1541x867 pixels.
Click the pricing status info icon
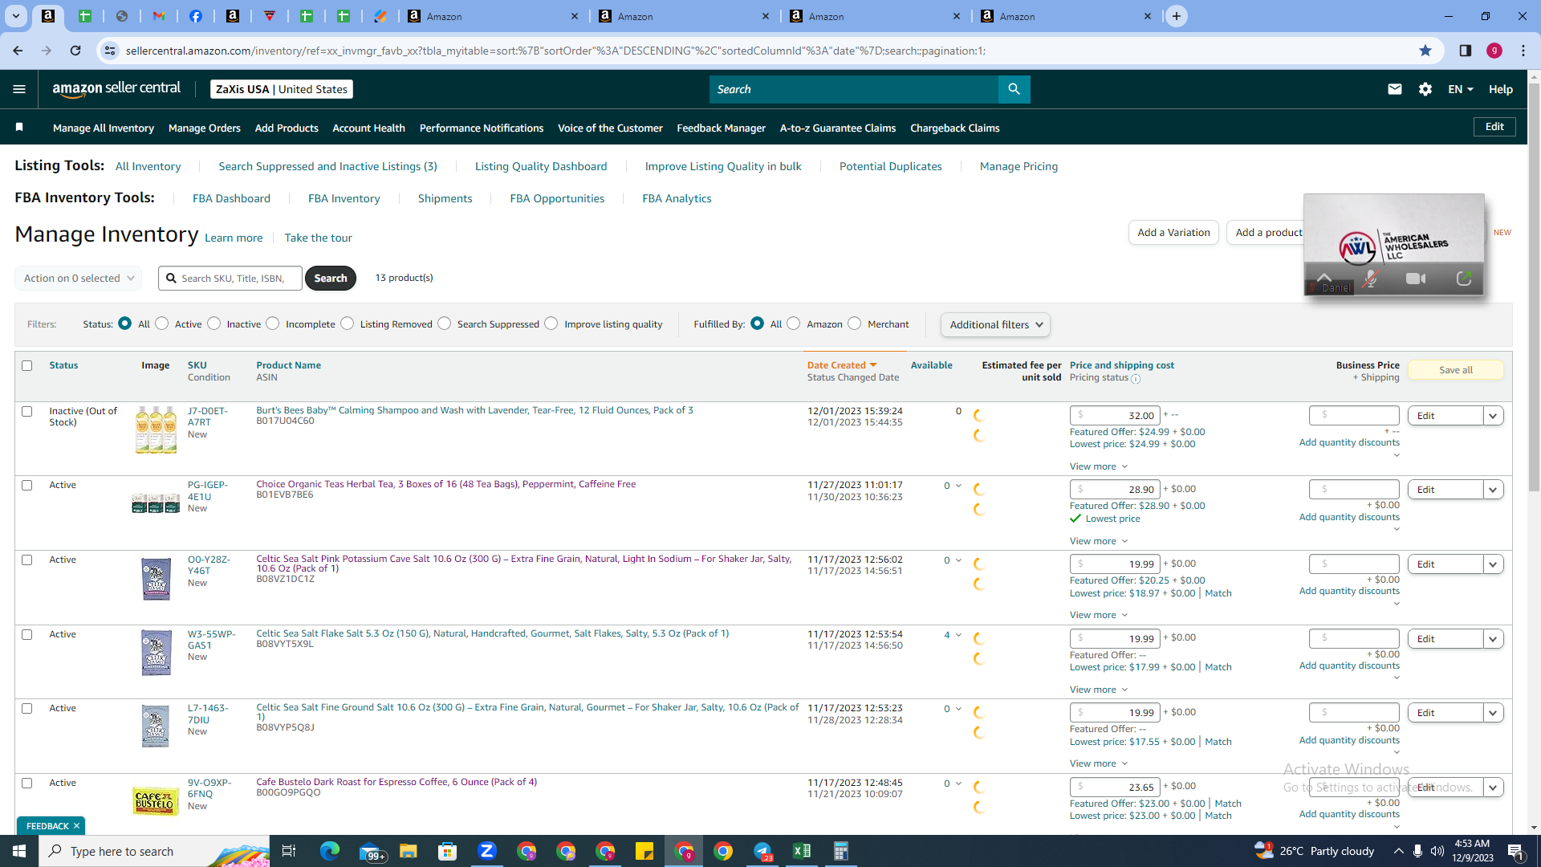coord(1136,379)
